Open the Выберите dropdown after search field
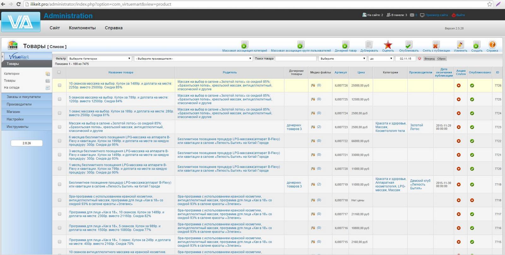The height and width of the screenshot is (255, 505). (x=342, y=59)
